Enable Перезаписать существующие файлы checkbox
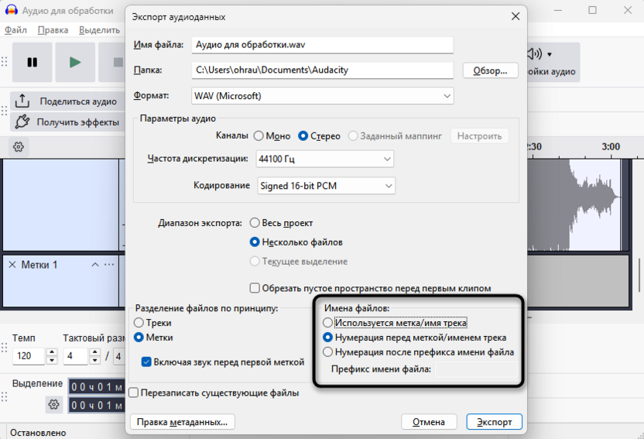The height and width of the screenshot is (439, 644). (133, 393)
